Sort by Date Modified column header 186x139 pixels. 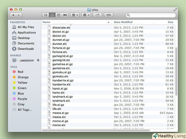coord(123,22)
